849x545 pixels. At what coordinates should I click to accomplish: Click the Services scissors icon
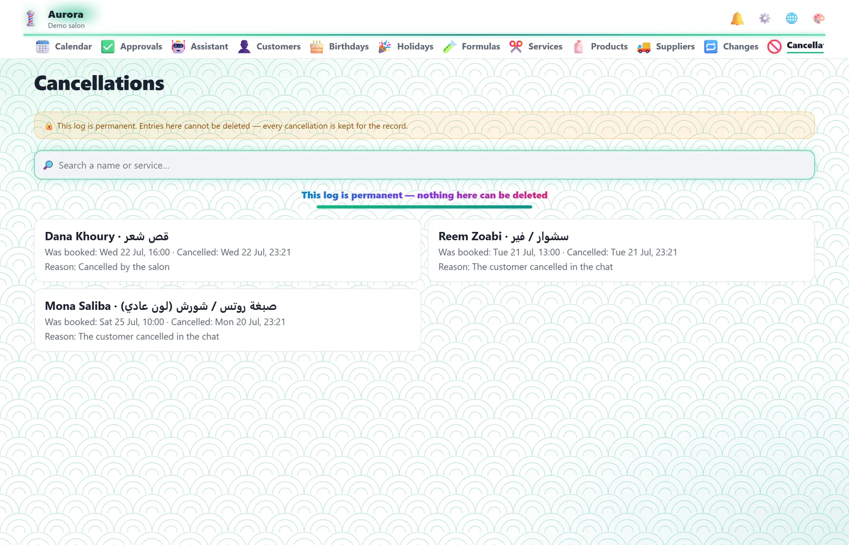(516, 47)
